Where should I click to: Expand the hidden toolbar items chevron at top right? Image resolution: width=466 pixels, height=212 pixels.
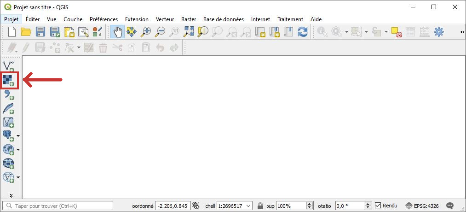(x=462, y=32)
